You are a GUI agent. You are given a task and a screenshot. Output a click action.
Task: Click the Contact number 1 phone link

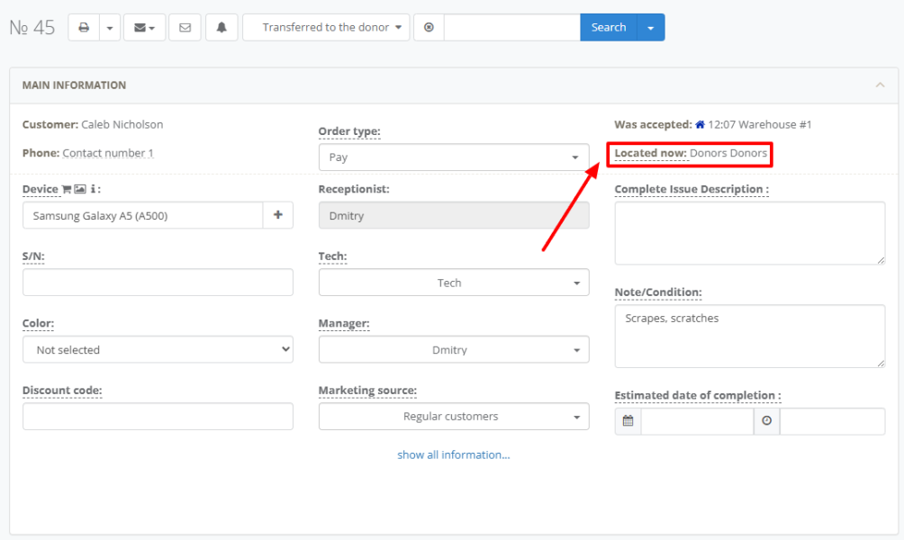coord(108,153)
